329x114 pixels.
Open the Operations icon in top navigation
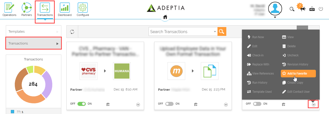tap(9, 8)
